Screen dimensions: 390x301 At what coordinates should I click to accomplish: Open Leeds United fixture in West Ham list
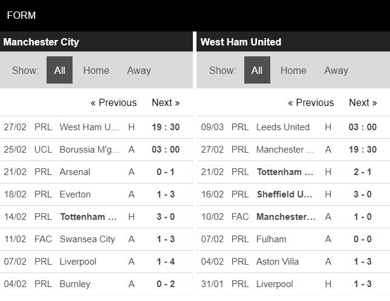[x=282, y=127]
